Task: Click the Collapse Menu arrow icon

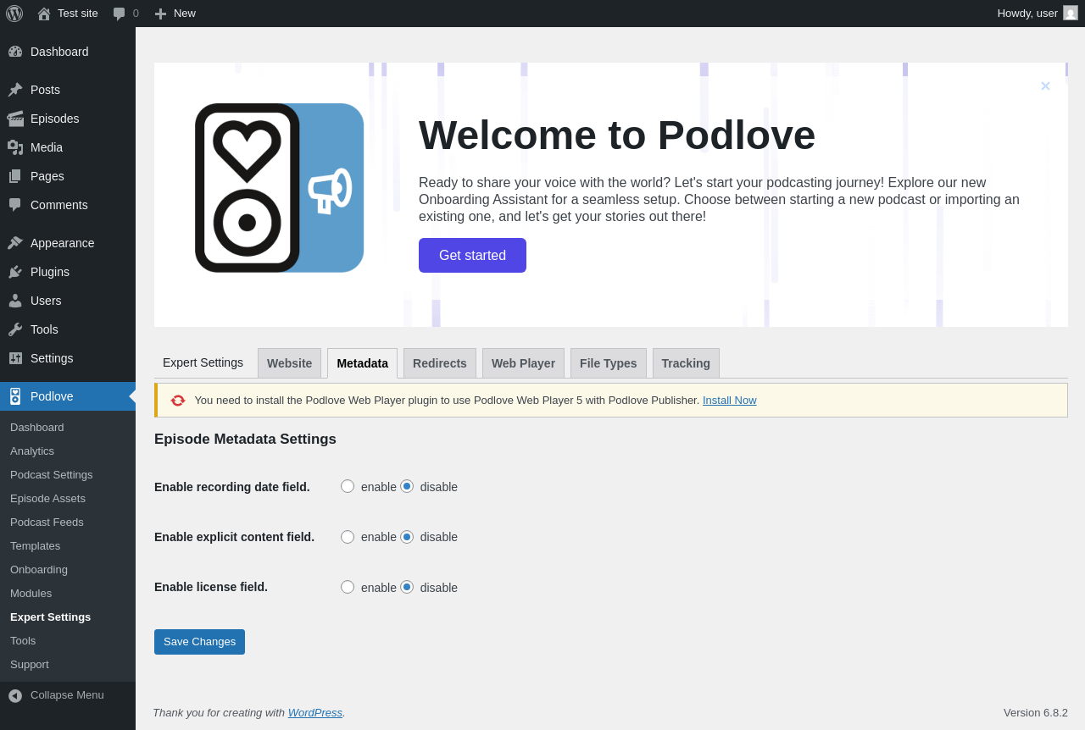Action: pos(15,695)
